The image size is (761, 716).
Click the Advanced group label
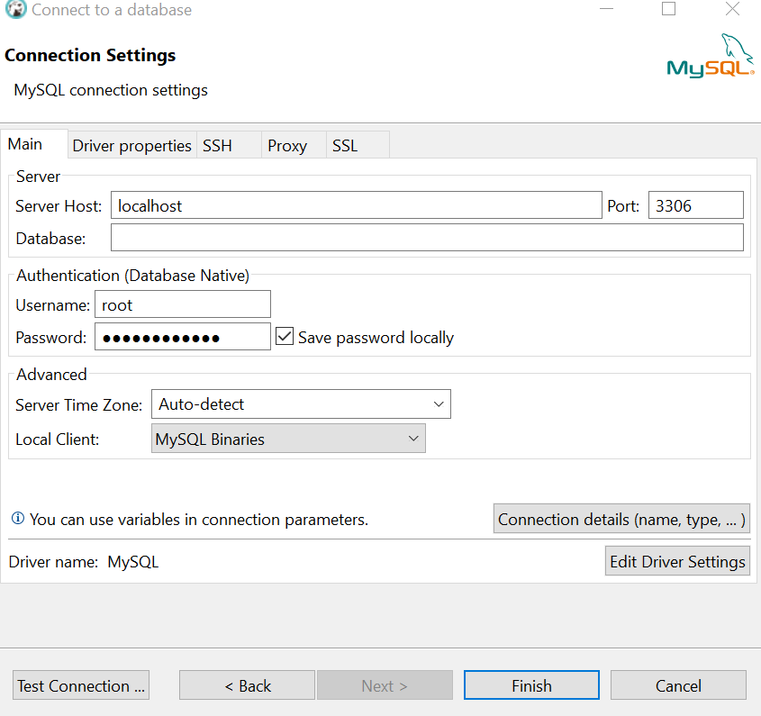[x=51, y=375]
